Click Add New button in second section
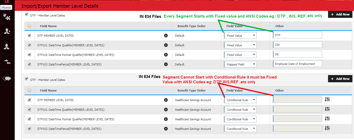 click(x=340, y=79)
